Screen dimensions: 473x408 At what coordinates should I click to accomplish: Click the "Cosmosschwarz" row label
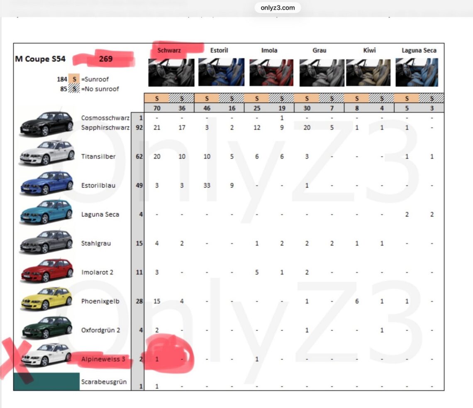(x=105, y=118)
